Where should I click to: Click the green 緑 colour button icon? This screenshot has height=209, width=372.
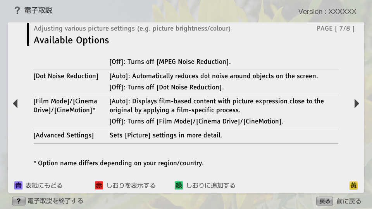tap(179, 185)
